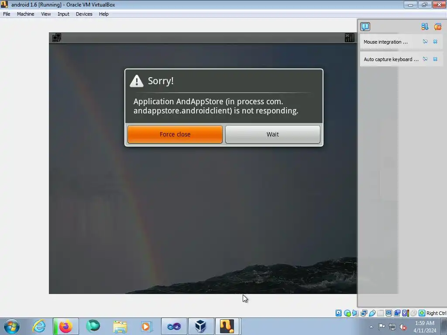Open the Windows Start menu
The height and width of the screenshot is (335, 447).
pyautogui.click(x=12, y=326)
